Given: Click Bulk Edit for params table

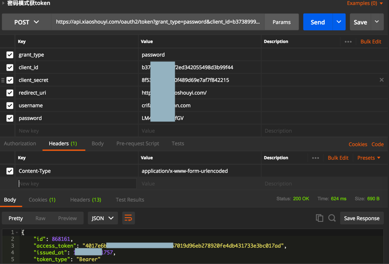Looking at the screenshot, I should point(371,41).
